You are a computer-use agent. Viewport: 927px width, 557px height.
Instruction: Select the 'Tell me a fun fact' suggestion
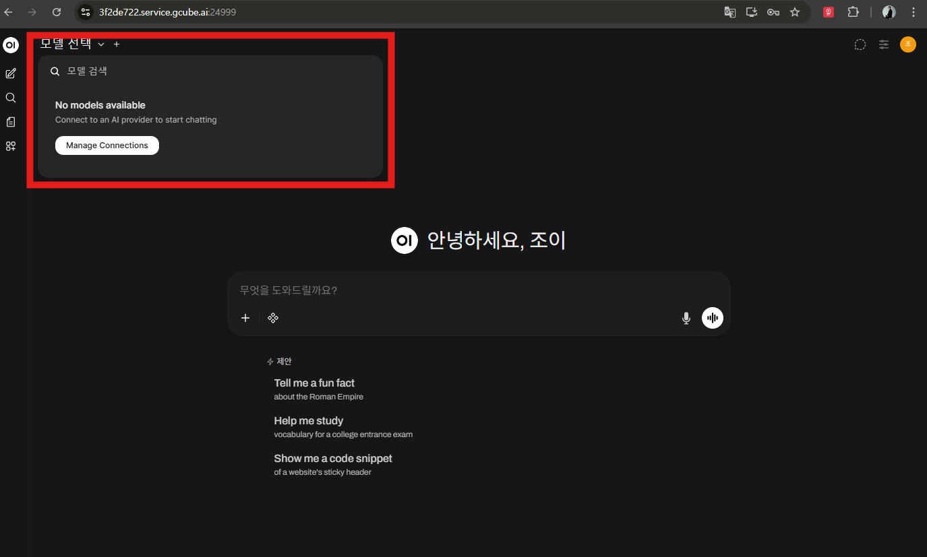point(314,383)
